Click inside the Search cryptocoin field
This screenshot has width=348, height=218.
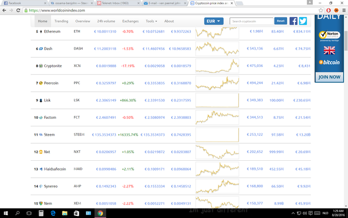pyautogui.click(x=251, y=21)
